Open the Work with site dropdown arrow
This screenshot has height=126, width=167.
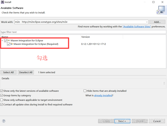pyautogui.click(x=147, y=22)
